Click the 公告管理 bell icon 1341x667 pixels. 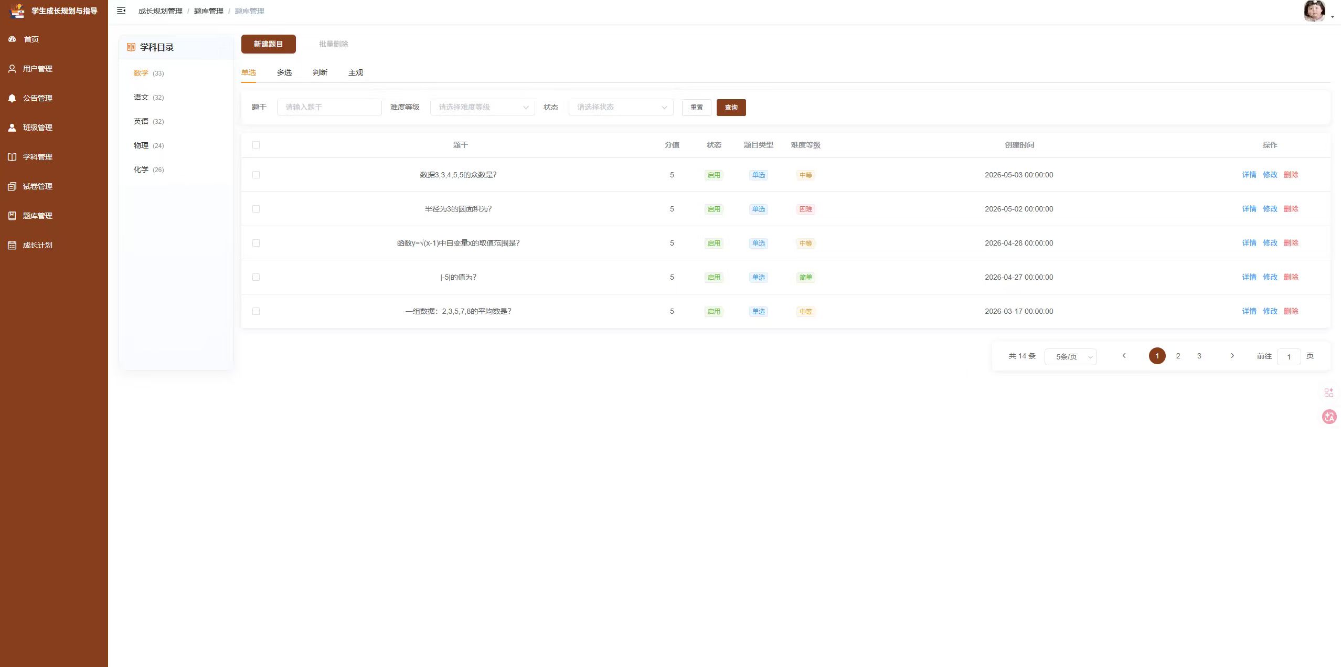coord(12,98)
